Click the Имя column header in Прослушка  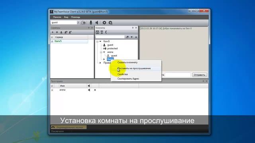click(x=73, y=86)
